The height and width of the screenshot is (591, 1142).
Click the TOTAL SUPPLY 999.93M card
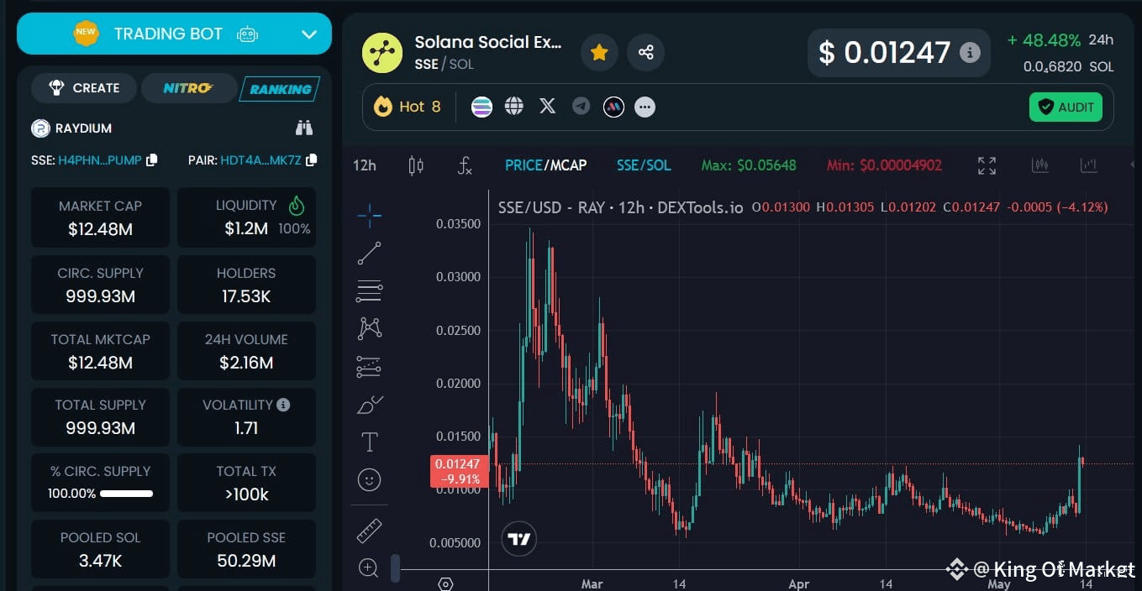coord(100,416)
